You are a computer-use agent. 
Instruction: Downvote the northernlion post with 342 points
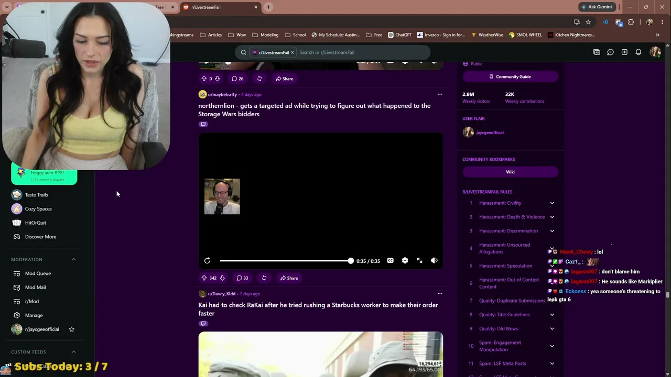(222, 278)
